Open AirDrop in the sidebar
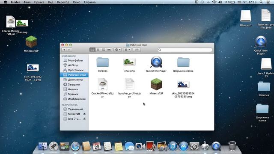 (x=74, y=65)
